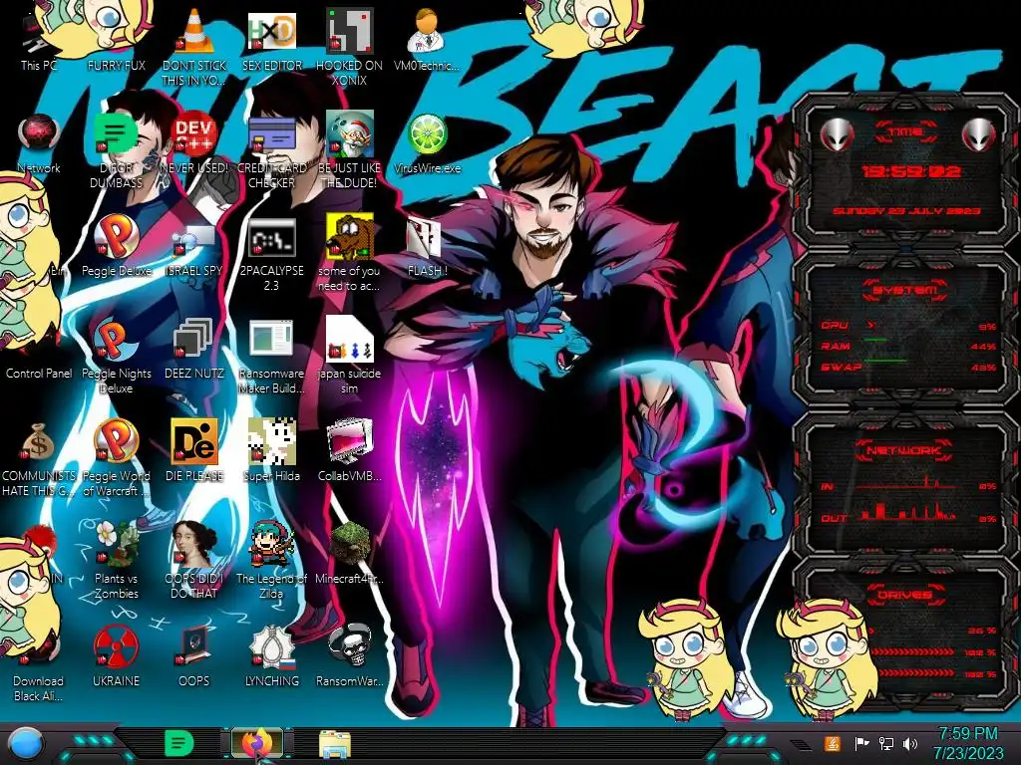Launch the HOOKED ON XONIX game icon
The height and width of the screenshot is (765, 1021).
[x=349, y=33]
